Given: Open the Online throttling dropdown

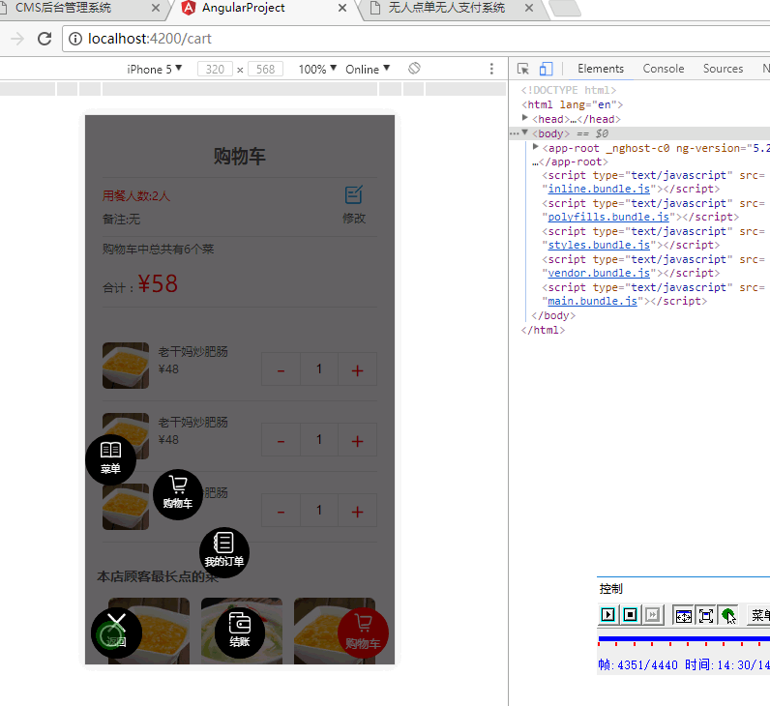Looking at the screenshot, I should [x=368, y=70].
